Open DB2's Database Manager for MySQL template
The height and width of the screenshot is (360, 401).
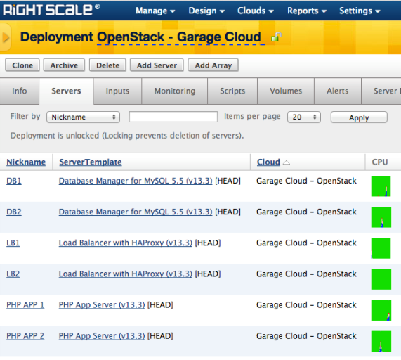click(136, 212)
